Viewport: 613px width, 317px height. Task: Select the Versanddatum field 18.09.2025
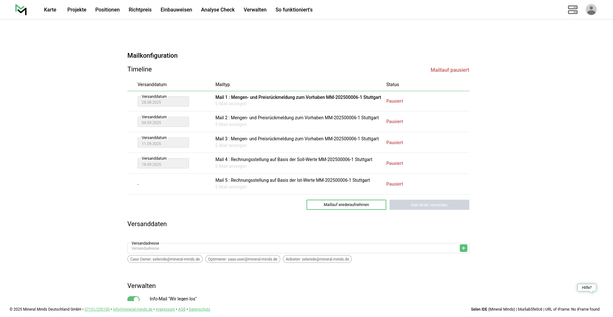(x=163, y=164)
